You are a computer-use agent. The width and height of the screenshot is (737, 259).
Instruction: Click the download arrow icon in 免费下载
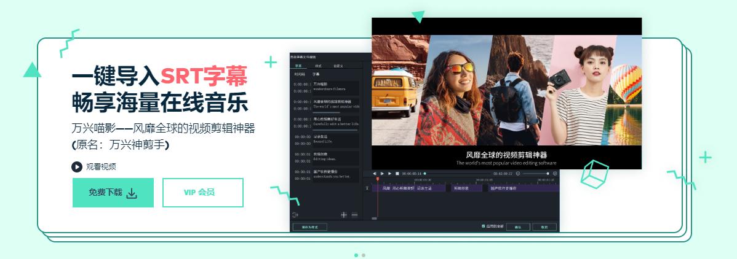click(x=132, y=193)
